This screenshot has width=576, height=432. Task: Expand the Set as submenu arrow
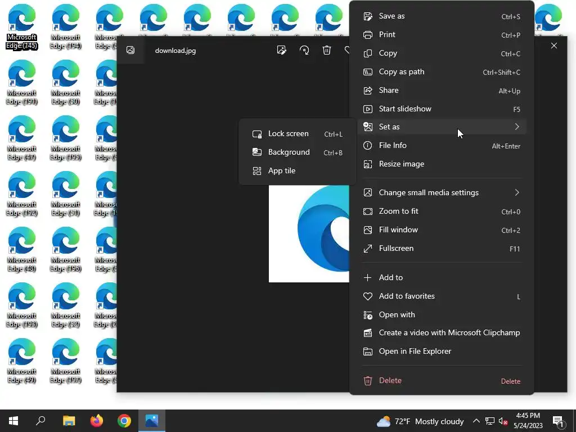tap(517, 127)
